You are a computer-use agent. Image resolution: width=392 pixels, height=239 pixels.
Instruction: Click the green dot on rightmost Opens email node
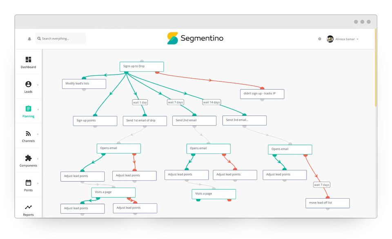[x=274, y=155]
